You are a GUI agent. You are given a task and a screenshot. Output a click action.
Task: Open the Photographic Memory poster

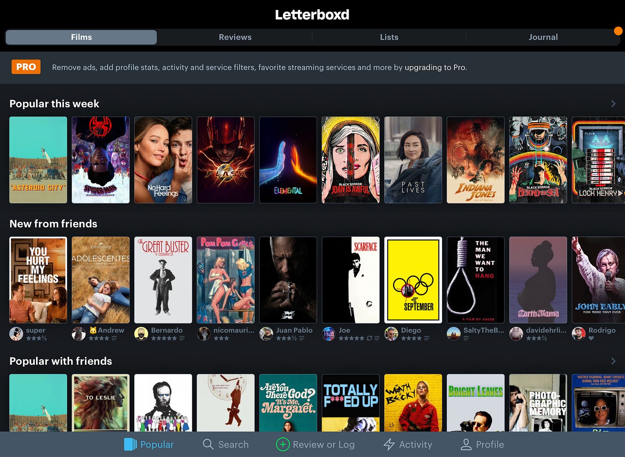click(538, 403)
